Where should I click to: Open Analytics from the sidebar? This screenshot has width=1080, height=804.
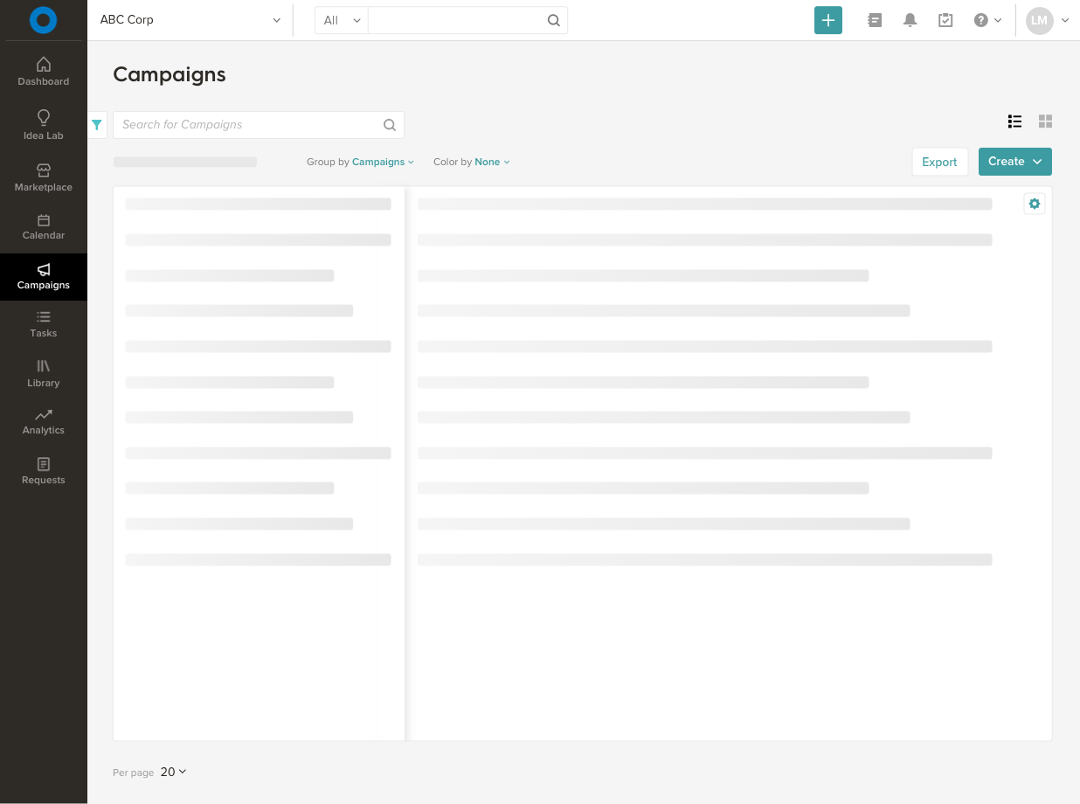click(44, 421)
